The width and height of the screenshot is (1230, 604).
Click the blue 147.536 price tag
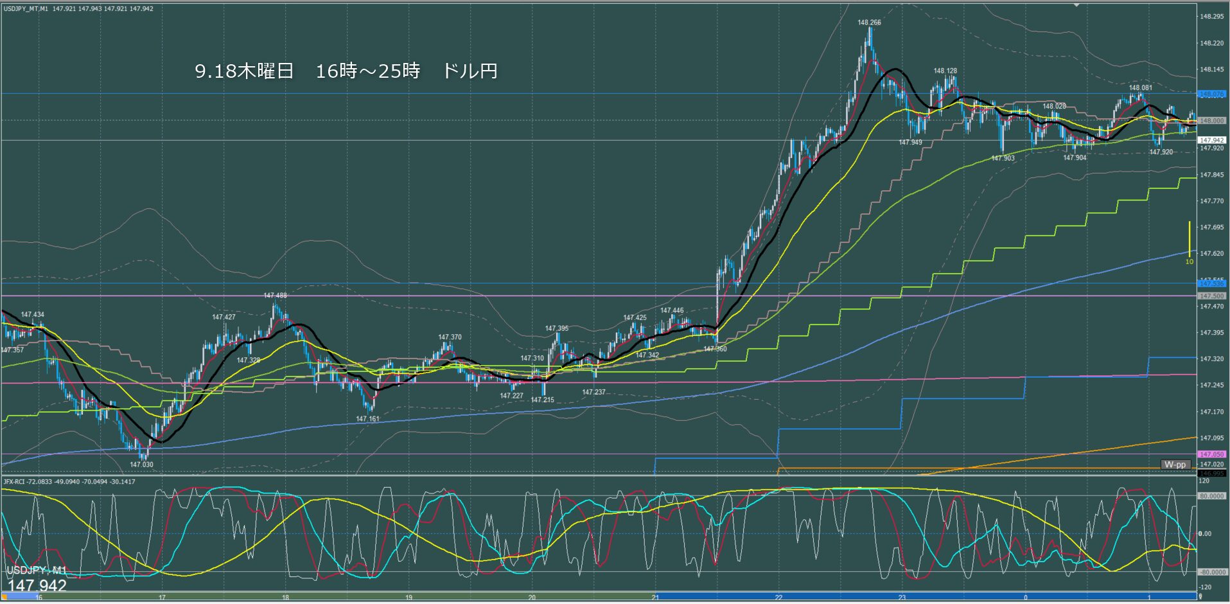pyautogui.click(x=1211, y=283)
